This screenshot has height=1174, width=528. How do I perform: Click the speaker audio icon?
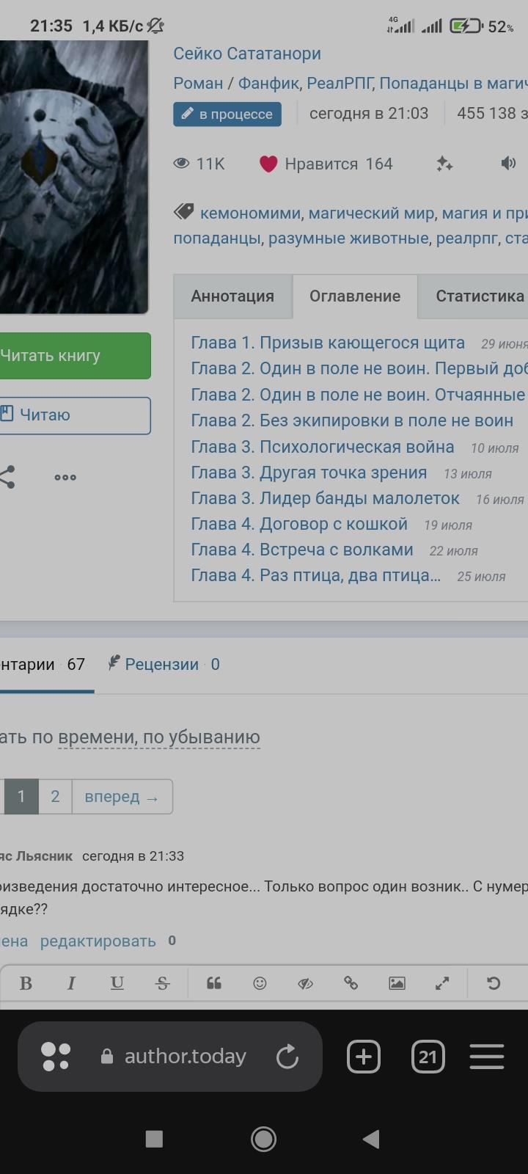(508, 163)
